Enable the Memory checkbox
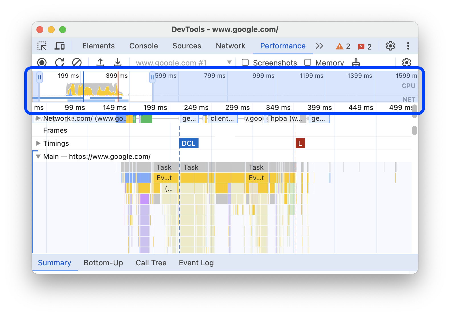The image size is (450, 316). point(308,63)
